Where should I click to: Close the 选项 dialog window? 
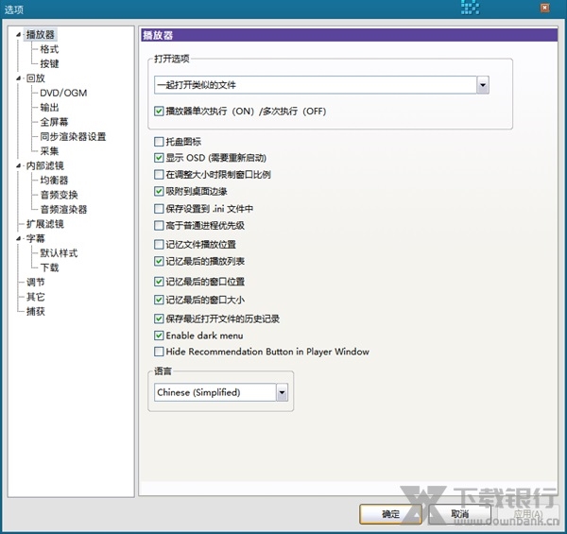(544, 8)
